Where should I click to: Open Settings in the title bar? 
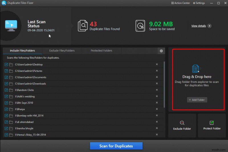199,3
